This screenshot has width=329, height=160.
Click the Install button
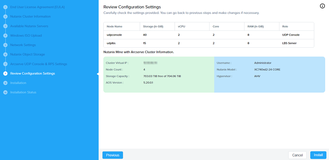coord(318,155)
